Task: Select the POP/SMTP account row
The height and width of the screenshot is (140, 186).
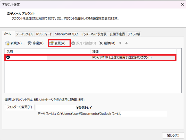Action: [90, 57]
